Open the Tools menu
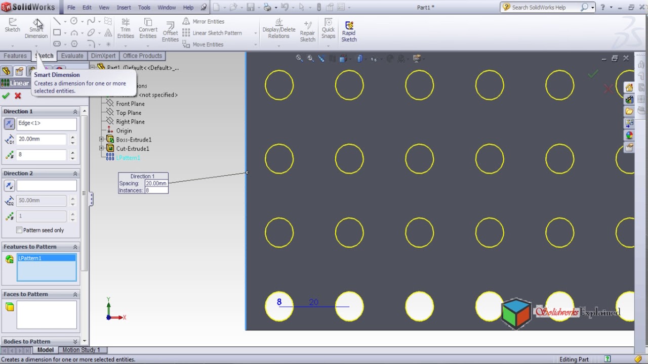 (144, 8)
